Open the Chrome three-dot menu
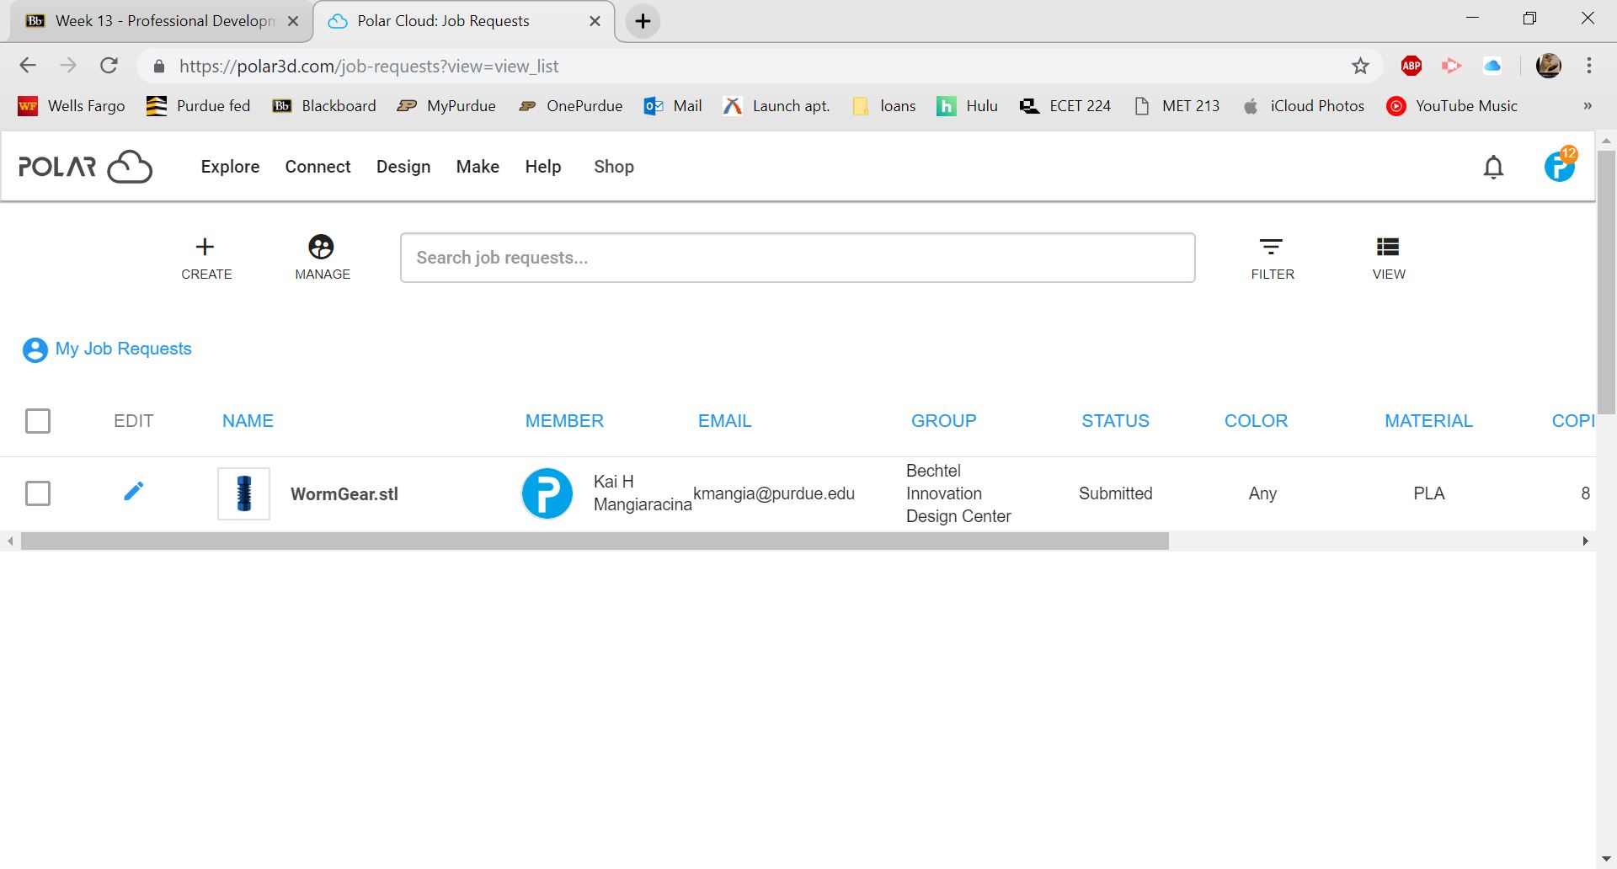1617x869 pixels. click(1589, 66)
